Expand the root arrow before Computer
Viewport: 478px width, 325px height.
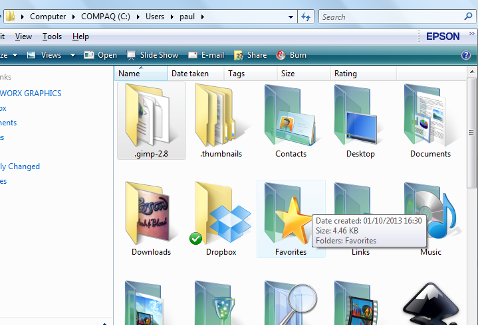[x=22, y=17]
